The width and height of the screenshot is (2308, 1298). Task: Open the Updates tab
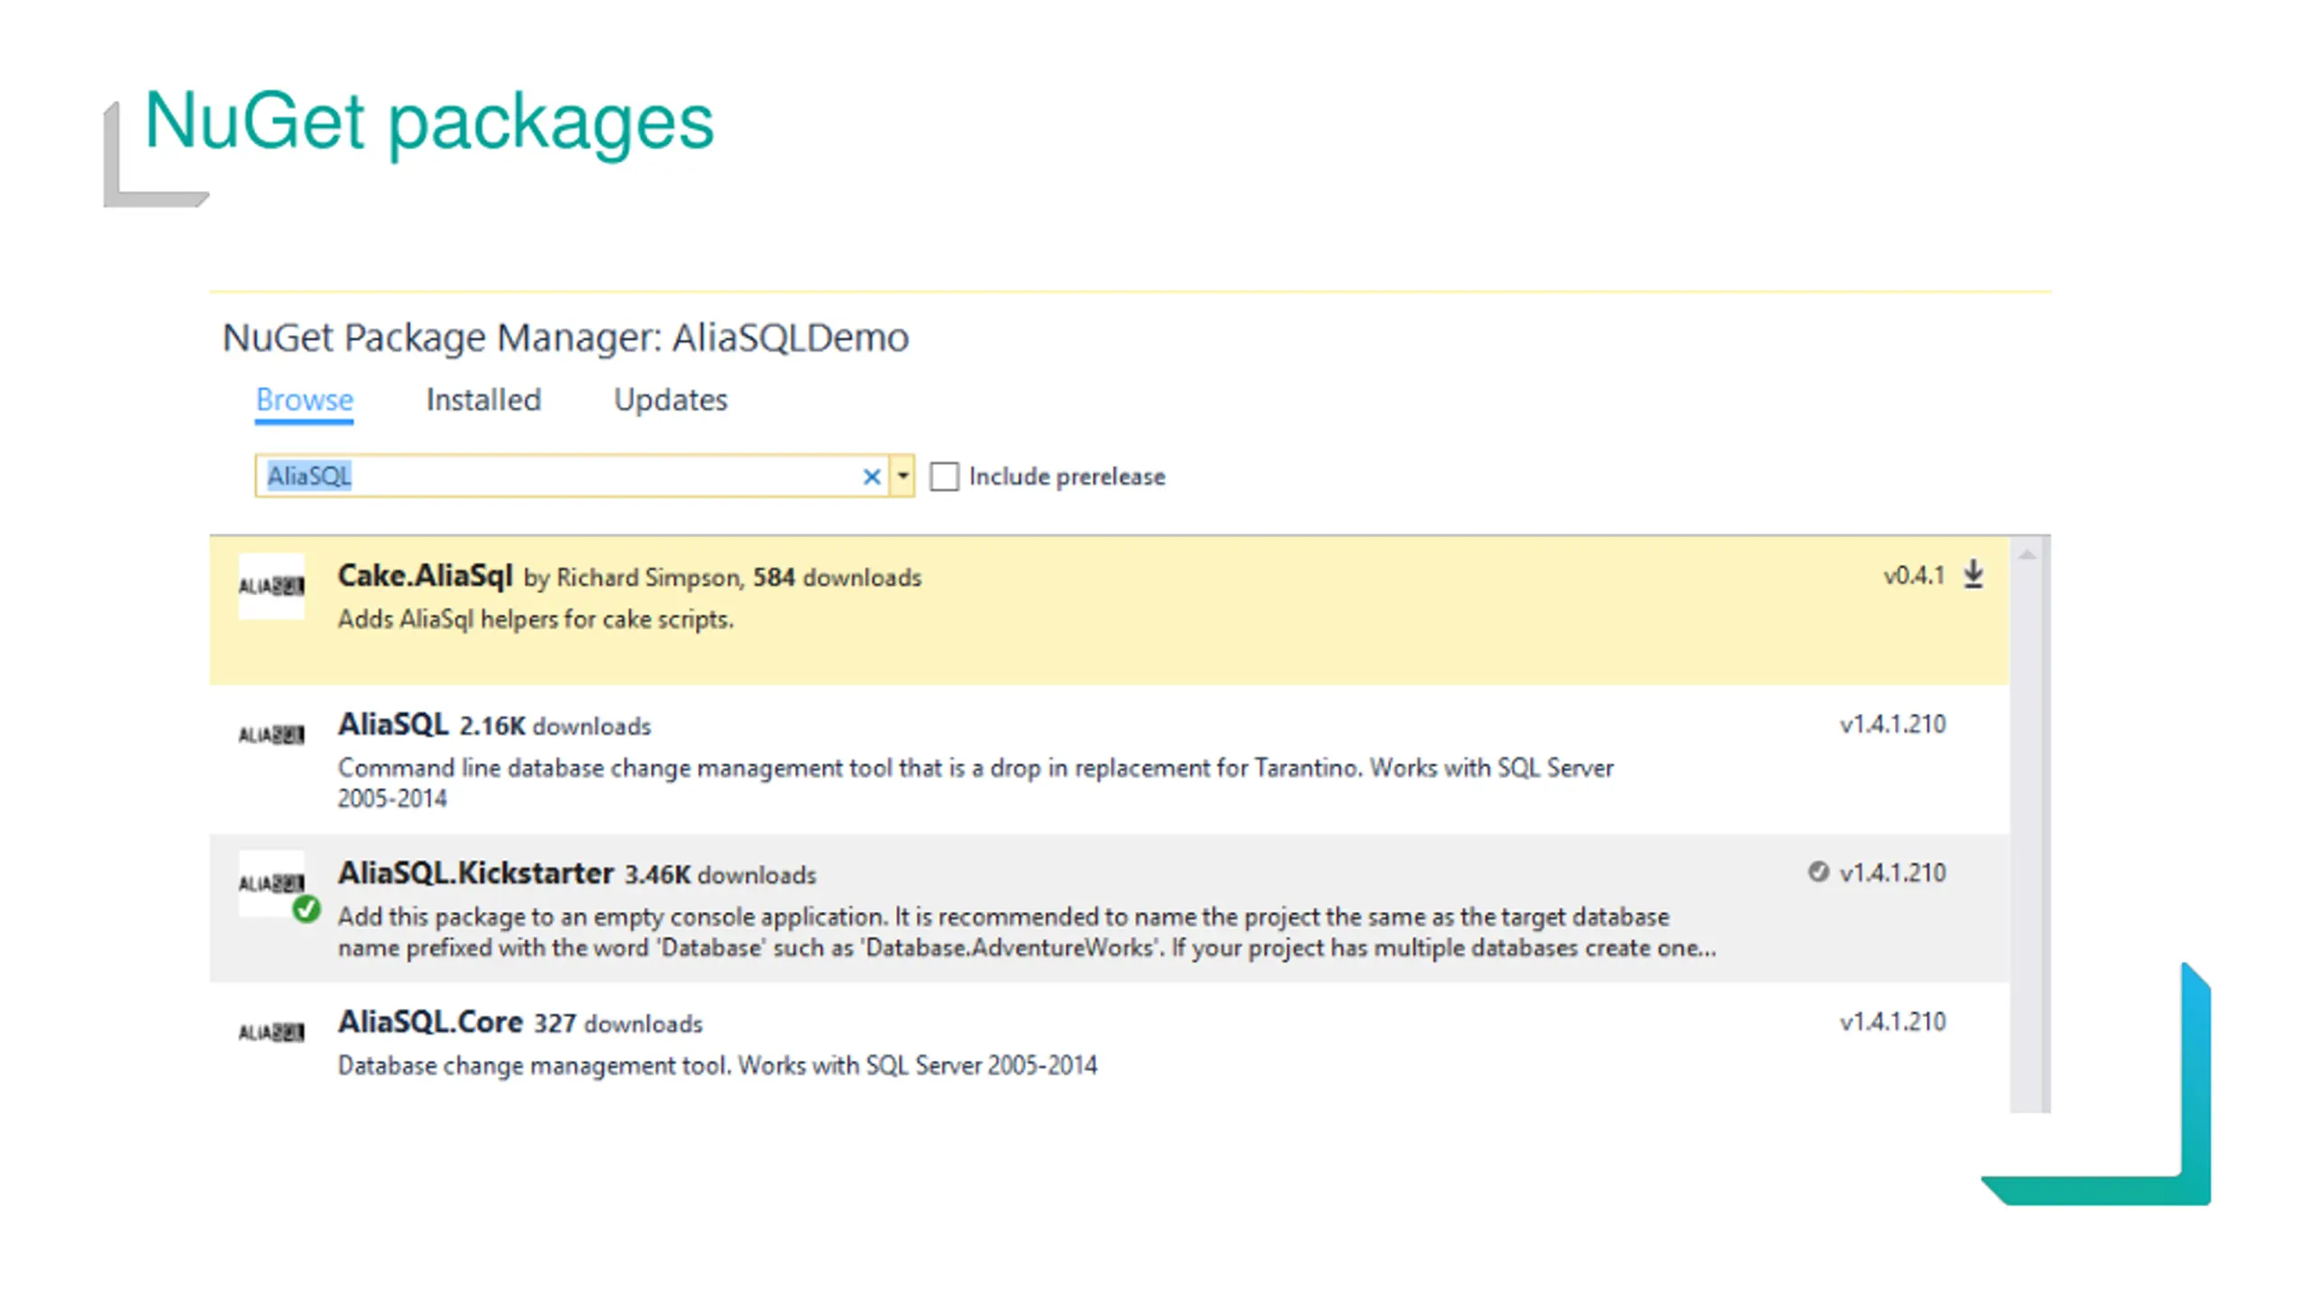(x=670, y=399)
